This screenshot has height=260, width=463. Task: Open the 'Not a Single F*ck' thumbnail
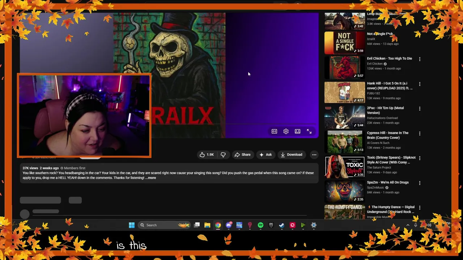point(345,42)
